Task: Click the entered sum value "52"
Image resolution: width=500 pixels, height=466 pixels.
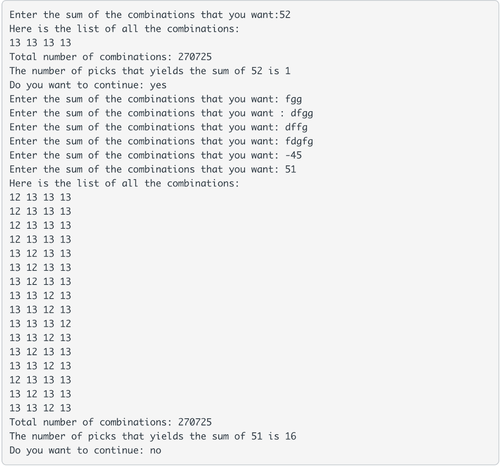Action: (x=285, y=15)
